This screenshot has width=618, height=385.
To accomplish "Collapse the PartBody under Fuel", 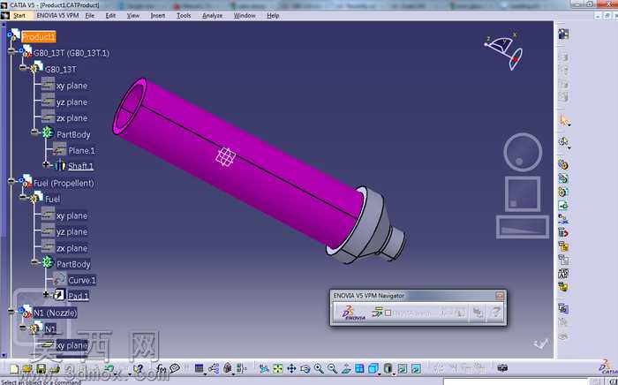I will tap(34, 262).
